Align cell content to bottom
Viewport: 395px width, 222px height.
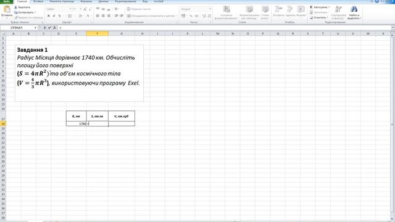[109, 9]
